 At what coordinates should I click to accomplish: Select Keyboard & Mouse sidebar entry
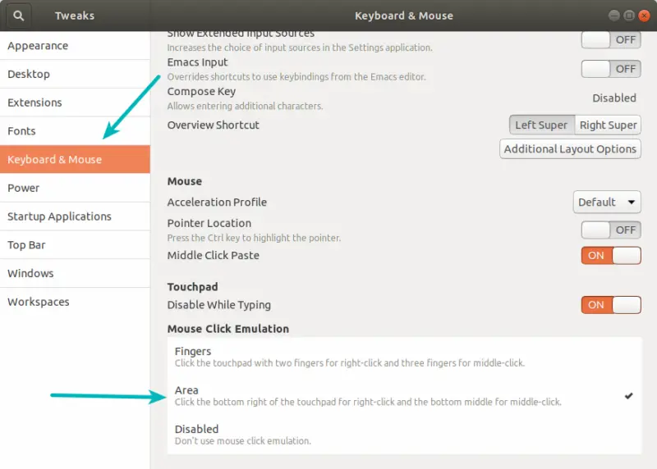coord(75,159)
